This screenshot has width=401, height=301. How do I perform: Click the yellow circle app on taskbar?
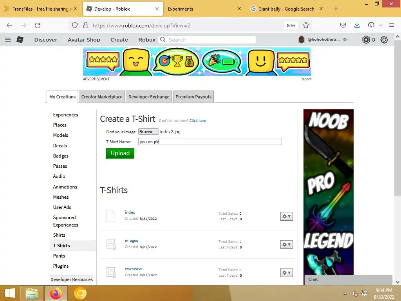[80, 293]
